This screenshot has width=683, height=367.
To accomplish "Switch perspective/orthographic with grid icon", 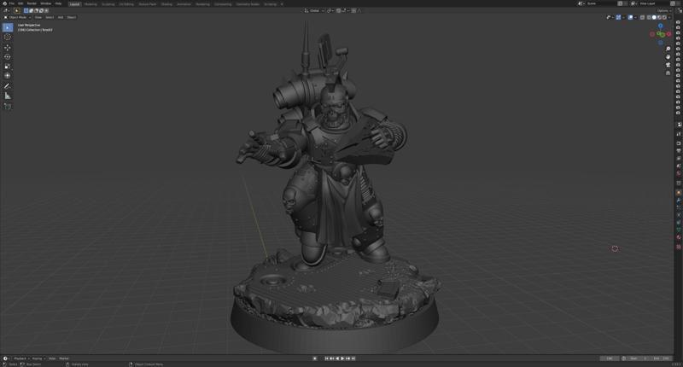I will 668,73.
